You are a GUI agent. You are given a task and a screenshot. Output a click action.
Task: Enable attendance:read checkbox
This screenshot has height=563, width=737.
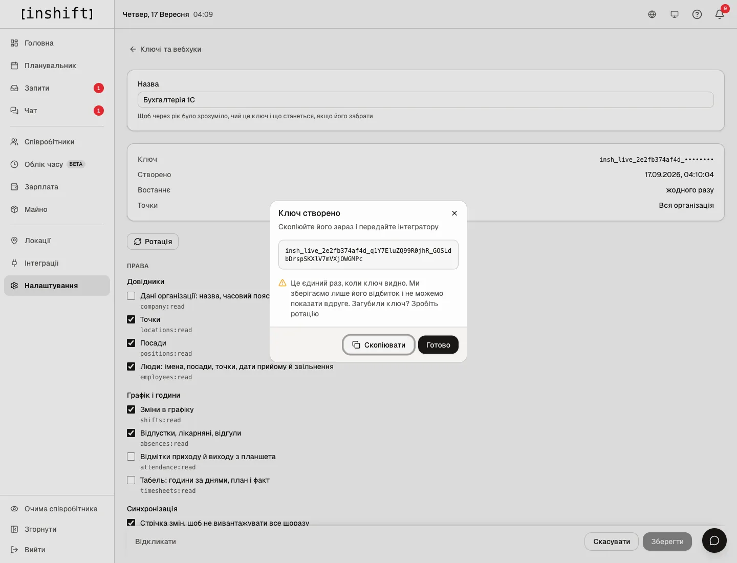[131, 457]
